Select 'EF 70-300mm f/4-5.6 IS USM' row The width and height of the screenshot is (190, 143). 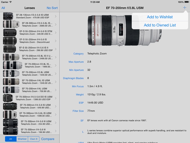(x=30, y=106)
